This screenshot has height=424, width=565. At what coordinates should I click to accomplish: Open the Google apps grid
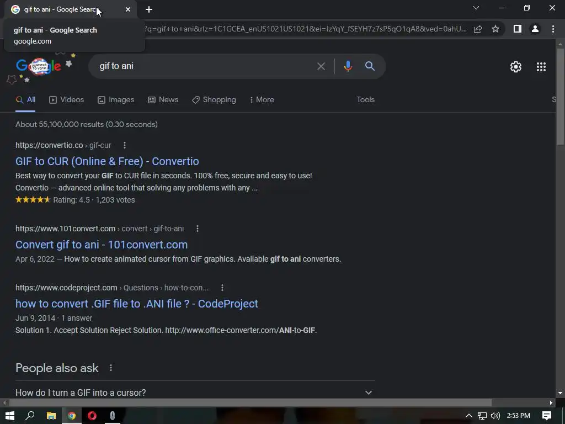click(x=541, y=67)
